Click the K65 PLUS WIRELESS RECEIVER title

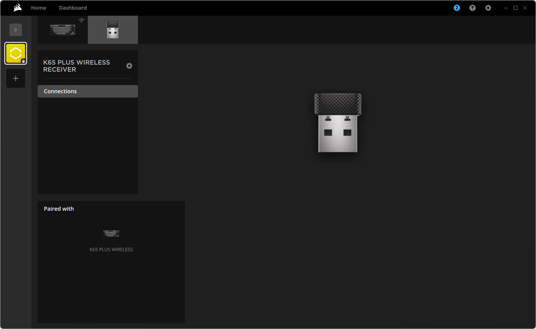76,66
